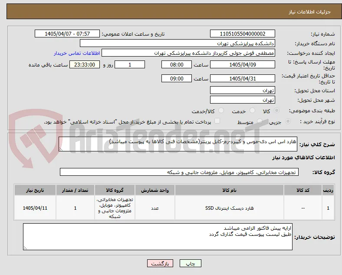Click the deadline time field 08:00
Viewport: 342px width, 275px height.
(x=177, y=64)
